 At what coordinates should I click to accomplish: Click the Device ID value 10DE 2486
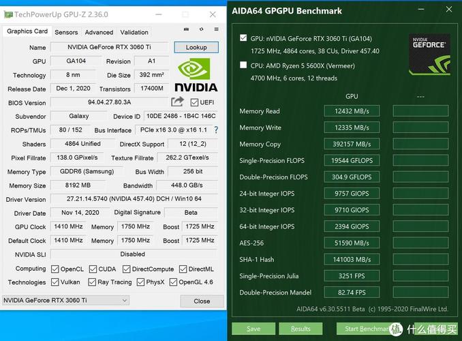pos(181,116)
